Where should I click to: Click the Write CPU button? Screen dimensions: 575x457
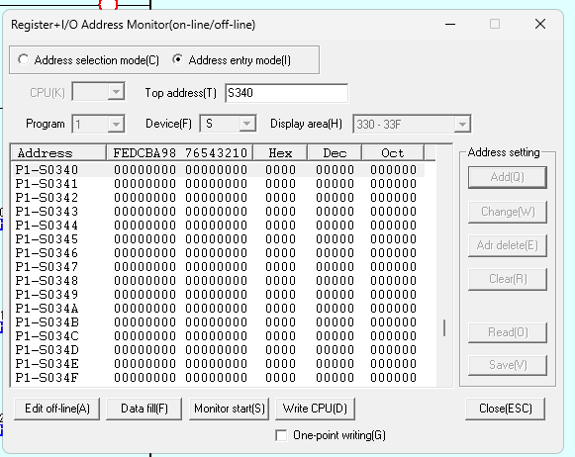point(315,409)
